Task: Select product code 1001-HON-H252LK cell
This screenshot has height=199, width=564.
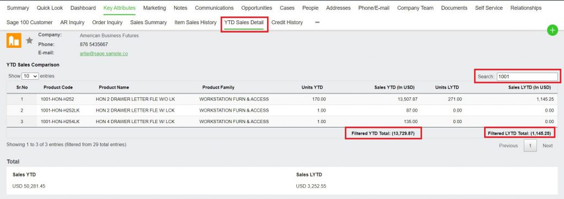Action: tap(60, 110)
